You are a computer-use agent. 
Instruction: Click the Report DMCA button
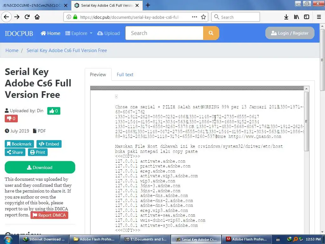tap(49, 215)
